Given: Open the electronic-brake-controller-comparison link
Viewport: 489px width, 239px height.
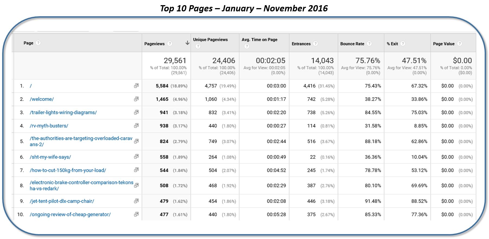Looking at the screenshot, I should pyautogui.click(x=81, y=185).
